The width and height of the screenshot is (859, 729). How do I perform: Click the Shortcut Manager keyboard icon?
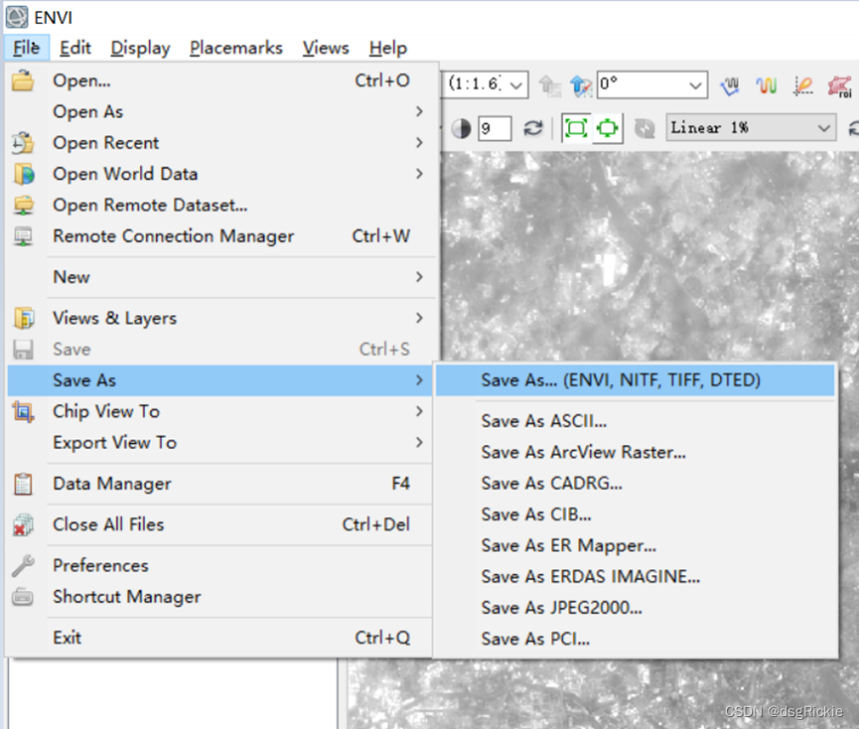tap(23, 597)
